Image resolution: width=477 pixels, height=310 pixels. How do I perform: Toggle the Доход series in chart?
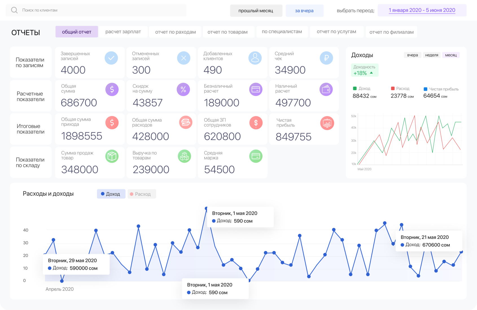tap(111, 194)
